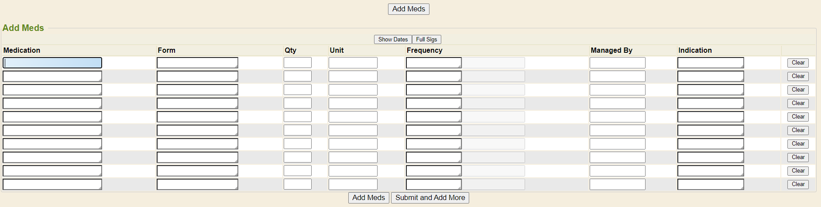
Task: Clear the last medication row
Action: point(798,184)
